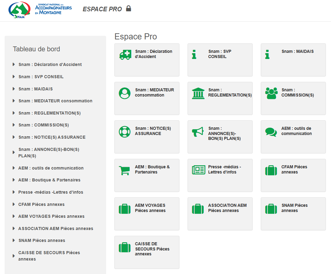The image size is (331, 274).
Task: Open Snam : MAIDAIS in the sidebar menu
Action: [35, 89]
